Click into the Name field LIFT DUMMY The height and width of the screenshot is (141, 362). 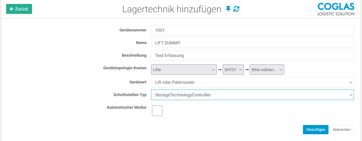(252, 43)
